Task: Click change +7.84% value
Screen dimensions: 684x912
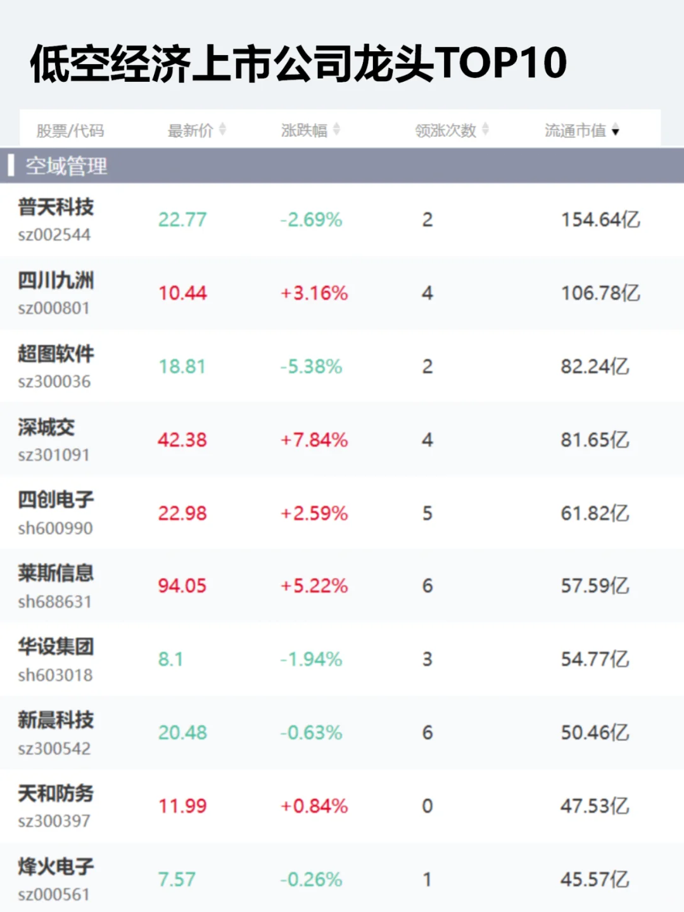Action: [x=314, y=440]
